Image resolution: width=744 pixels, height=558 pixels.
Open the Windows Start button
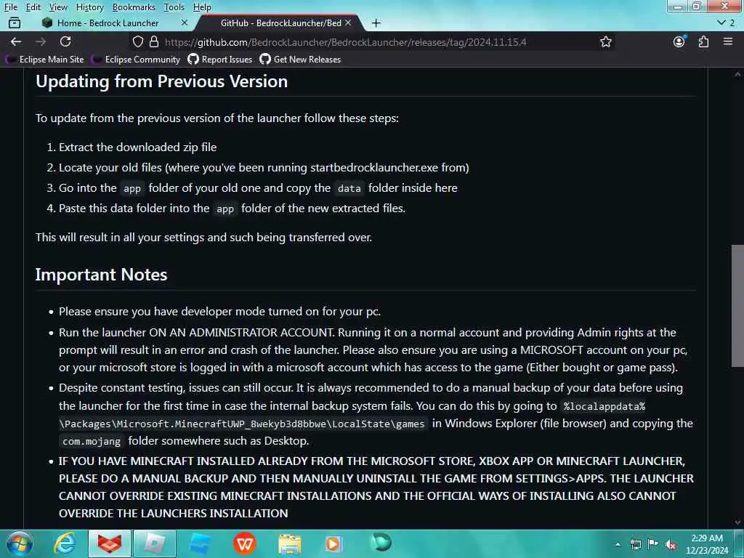click(x=20, y=543)
